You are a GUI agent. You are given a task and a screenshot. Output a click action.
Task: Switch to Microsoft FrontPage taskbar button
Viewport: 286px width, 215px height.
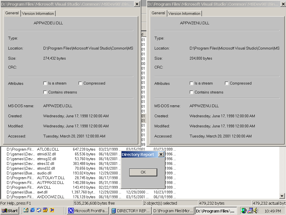(x=88, y=211)
